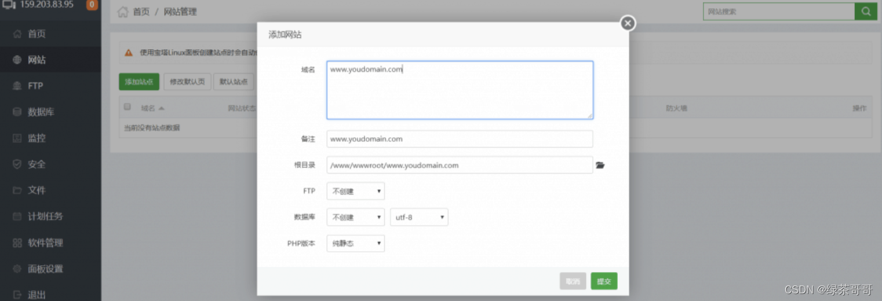Viewport: 882px width, 301px height.
Task: Click the 安全 shield icon in sidebar
Action: [x=17, y=164]
